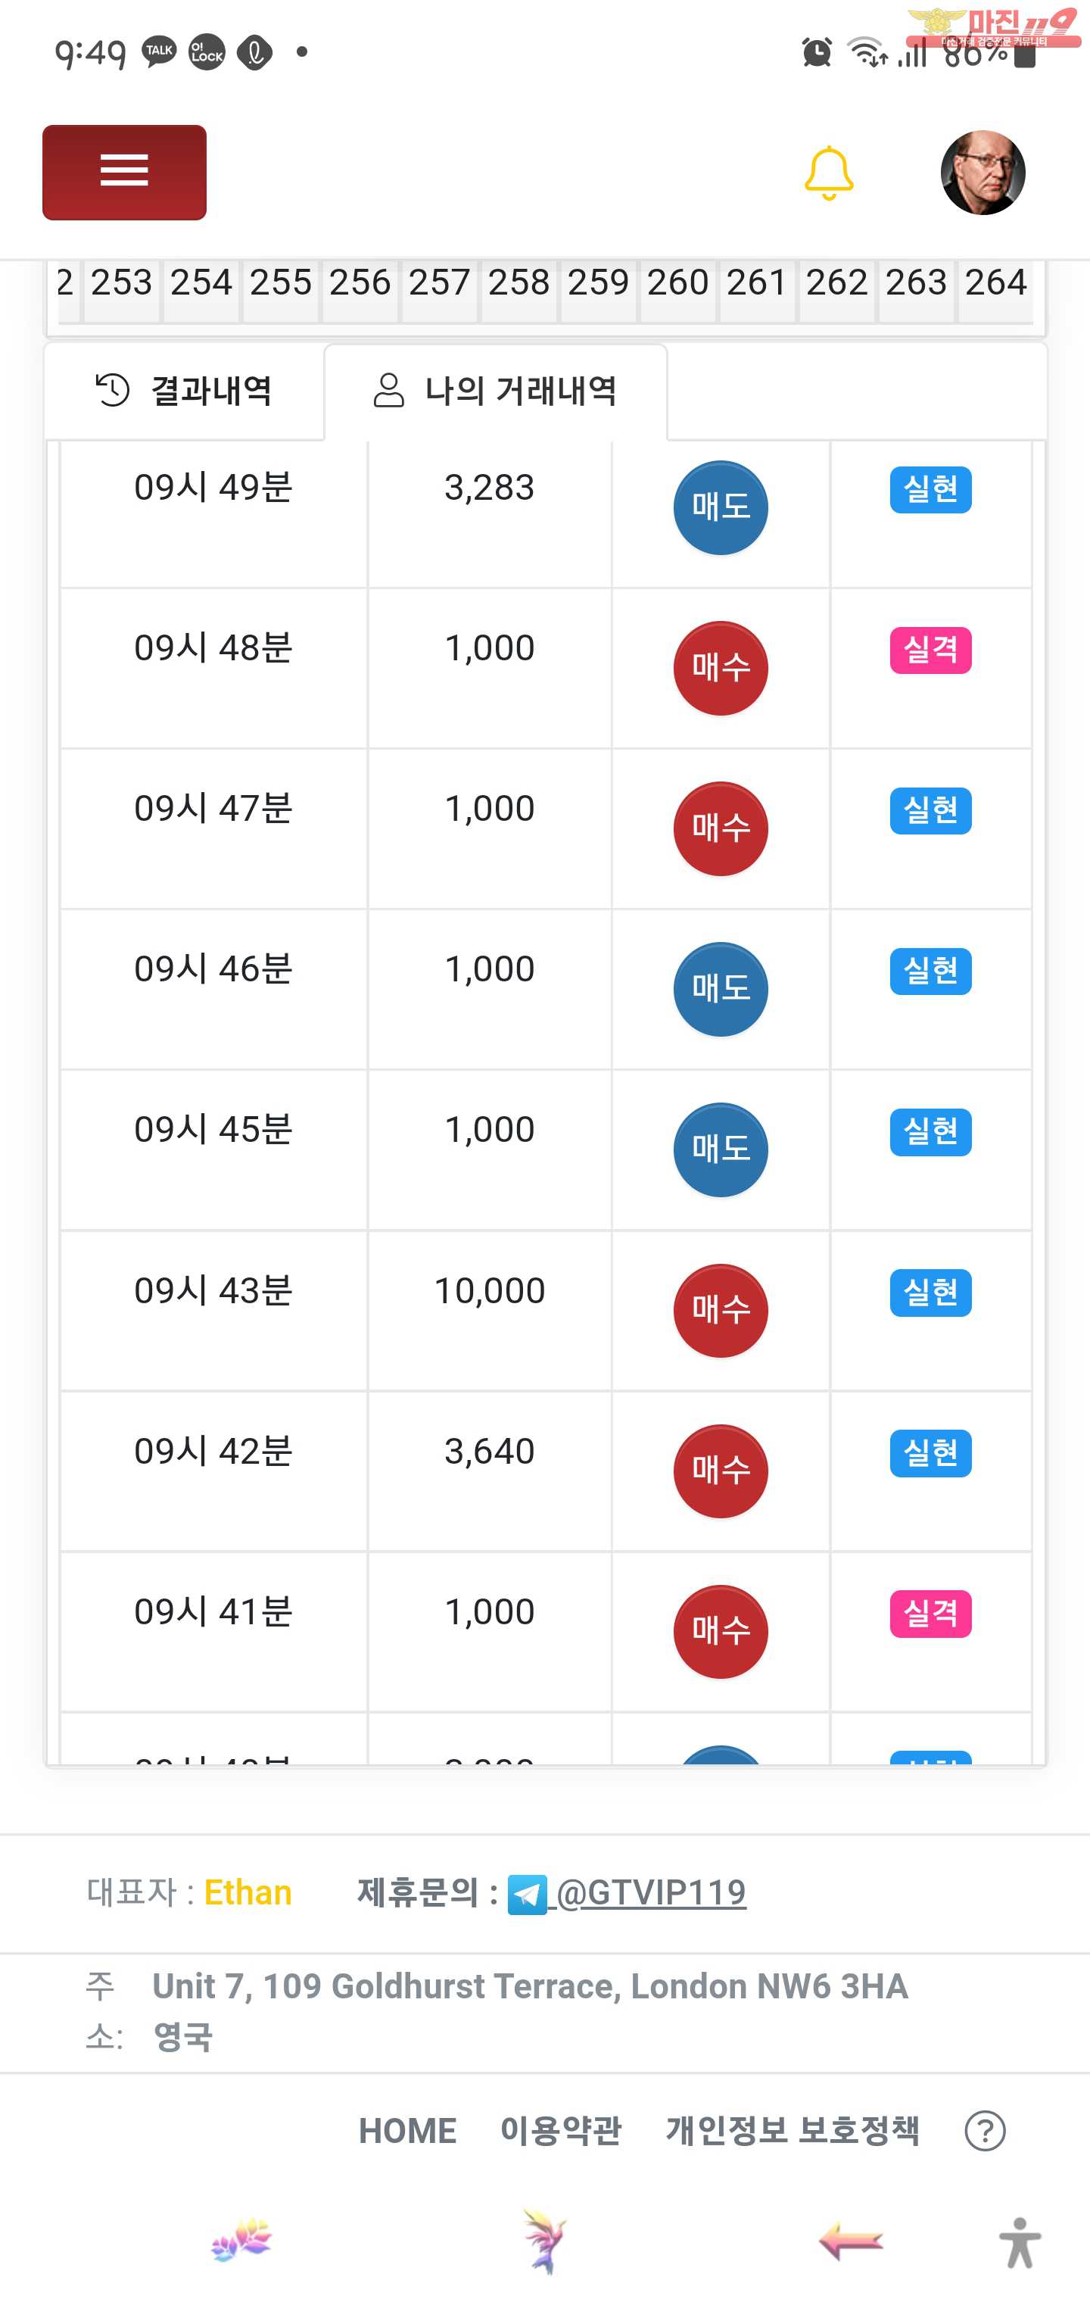Image resolution: width=1090 pixels, height=2302 pixels.
Task: Open the @GTVIP119 Telegram link
Action: click(650, 1893)
